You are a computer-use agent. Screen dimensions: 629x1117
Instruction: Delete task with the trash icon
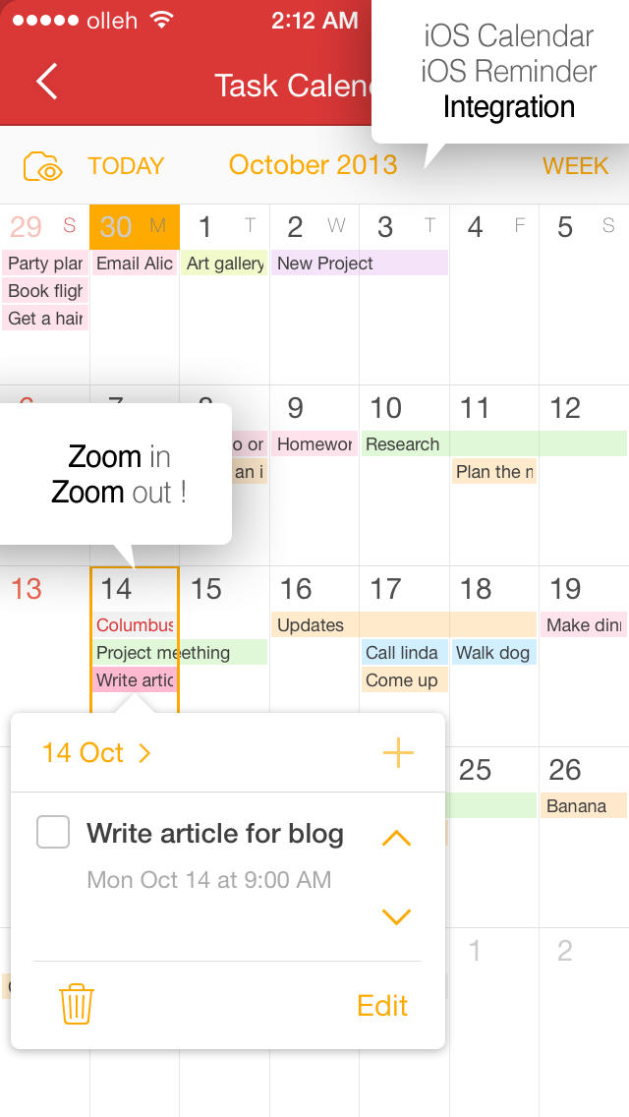pos(76,1005)
